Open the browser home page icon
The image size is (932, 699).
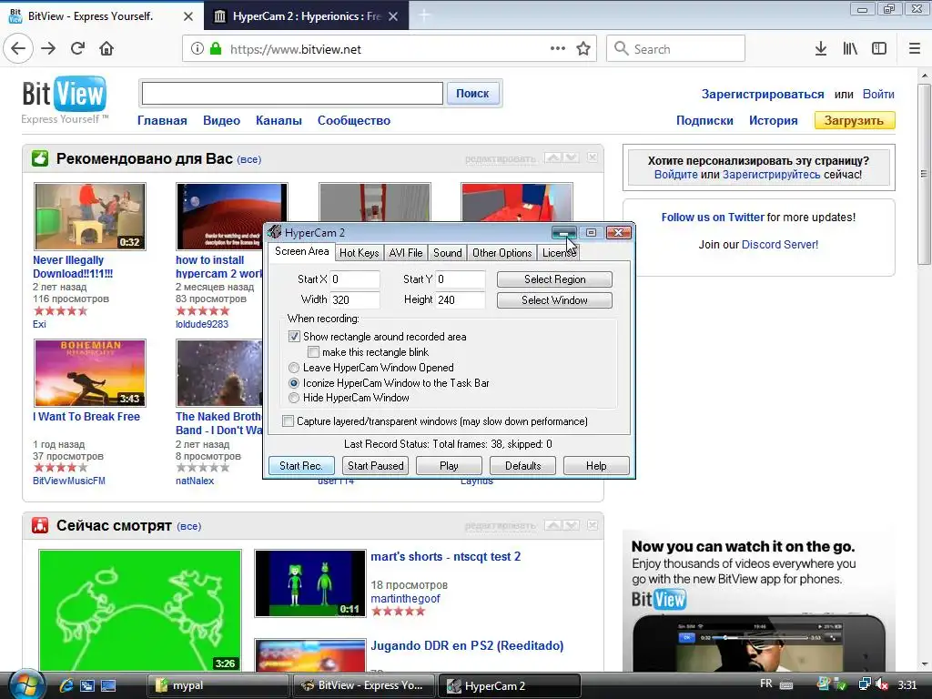click(x=106, y=49)
